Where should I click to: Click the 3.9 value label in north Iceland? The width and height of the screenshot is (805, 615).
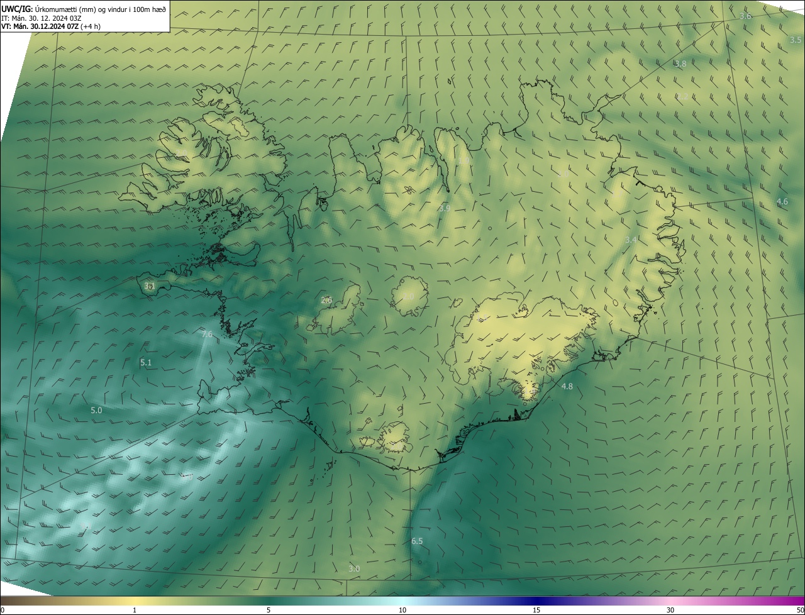point(445,208)
